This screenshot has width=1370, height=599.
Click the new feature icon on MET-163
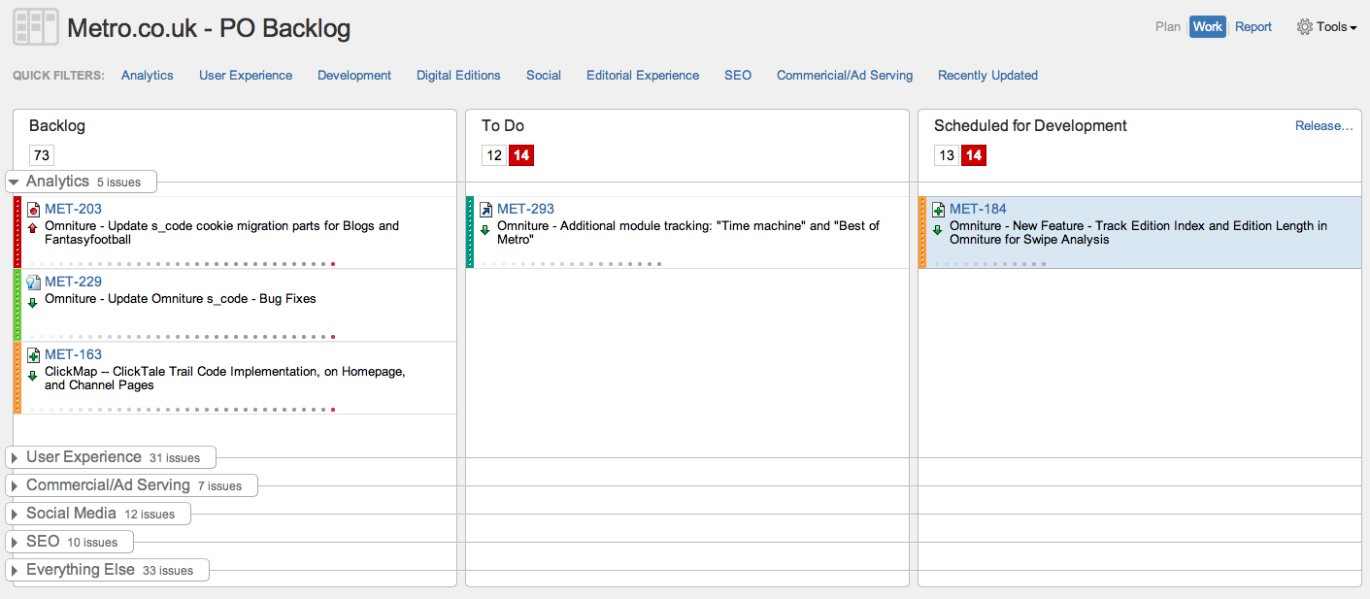point(34,355)
